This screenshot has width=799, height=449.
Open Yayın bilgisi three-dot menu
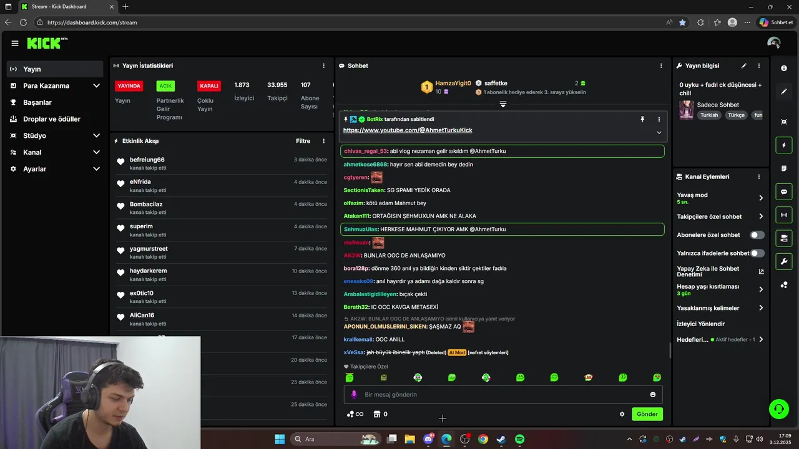[759, 65]
